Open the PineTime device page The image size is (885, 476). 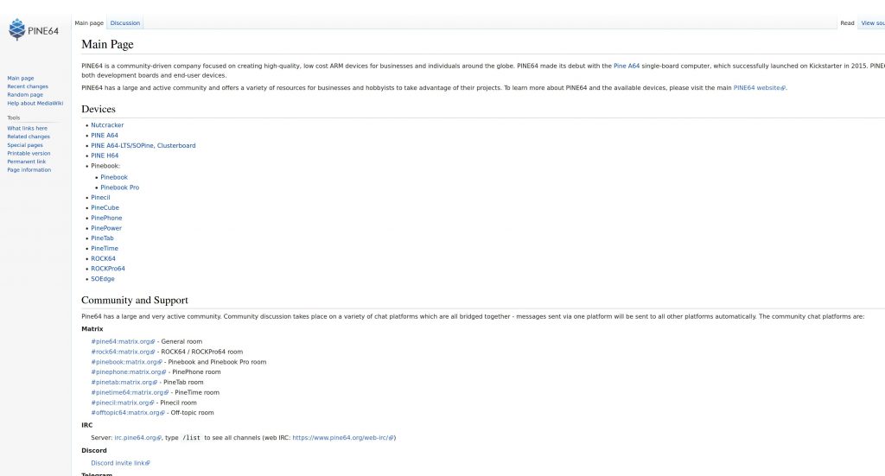point(105,249)
